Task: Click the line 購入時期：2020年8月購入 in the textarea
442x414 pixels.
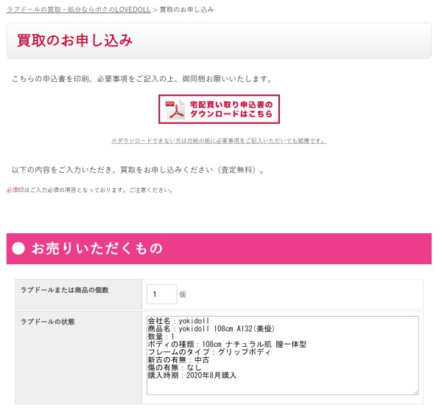Action: pyautogui.click(x=192, y=376)
